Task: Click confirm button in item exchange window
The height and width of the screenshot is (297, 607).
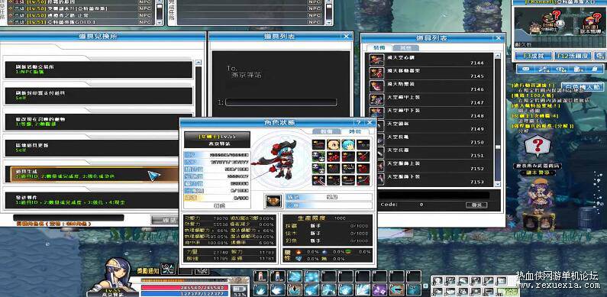Action: (x=165, y=221)
